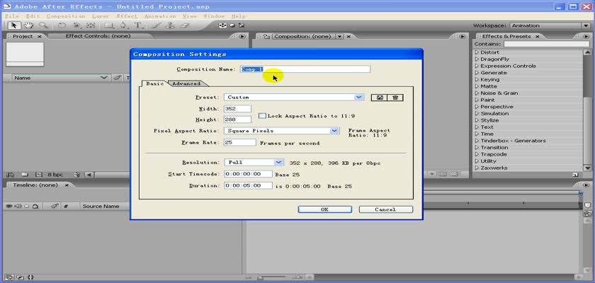Select the Orbit Camera tool
Image resolution: width=595 pixels, height=283 pixels.
click(x=76, y=25)
